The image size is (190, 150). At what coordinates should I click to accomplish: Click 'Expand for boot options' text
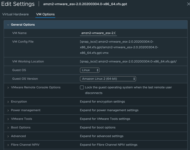click(x=98, y=127)
